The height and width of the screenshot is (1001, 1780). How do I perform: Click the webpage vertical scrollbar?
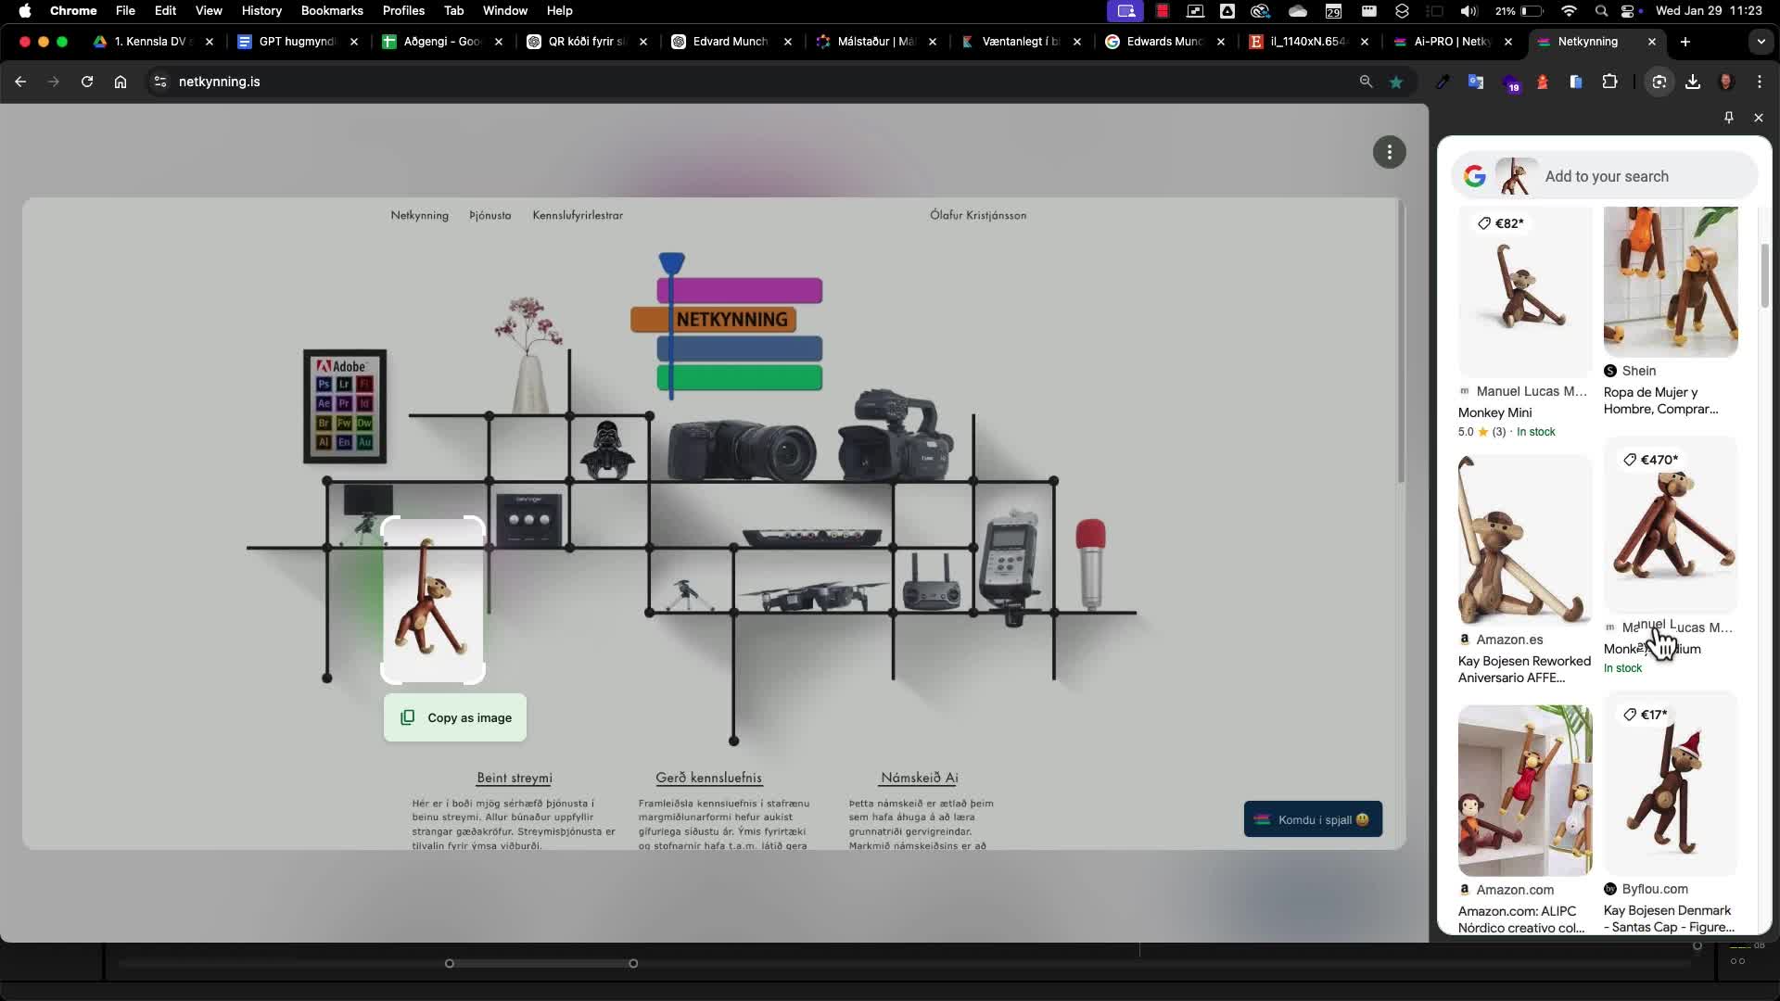point(1401,341)
